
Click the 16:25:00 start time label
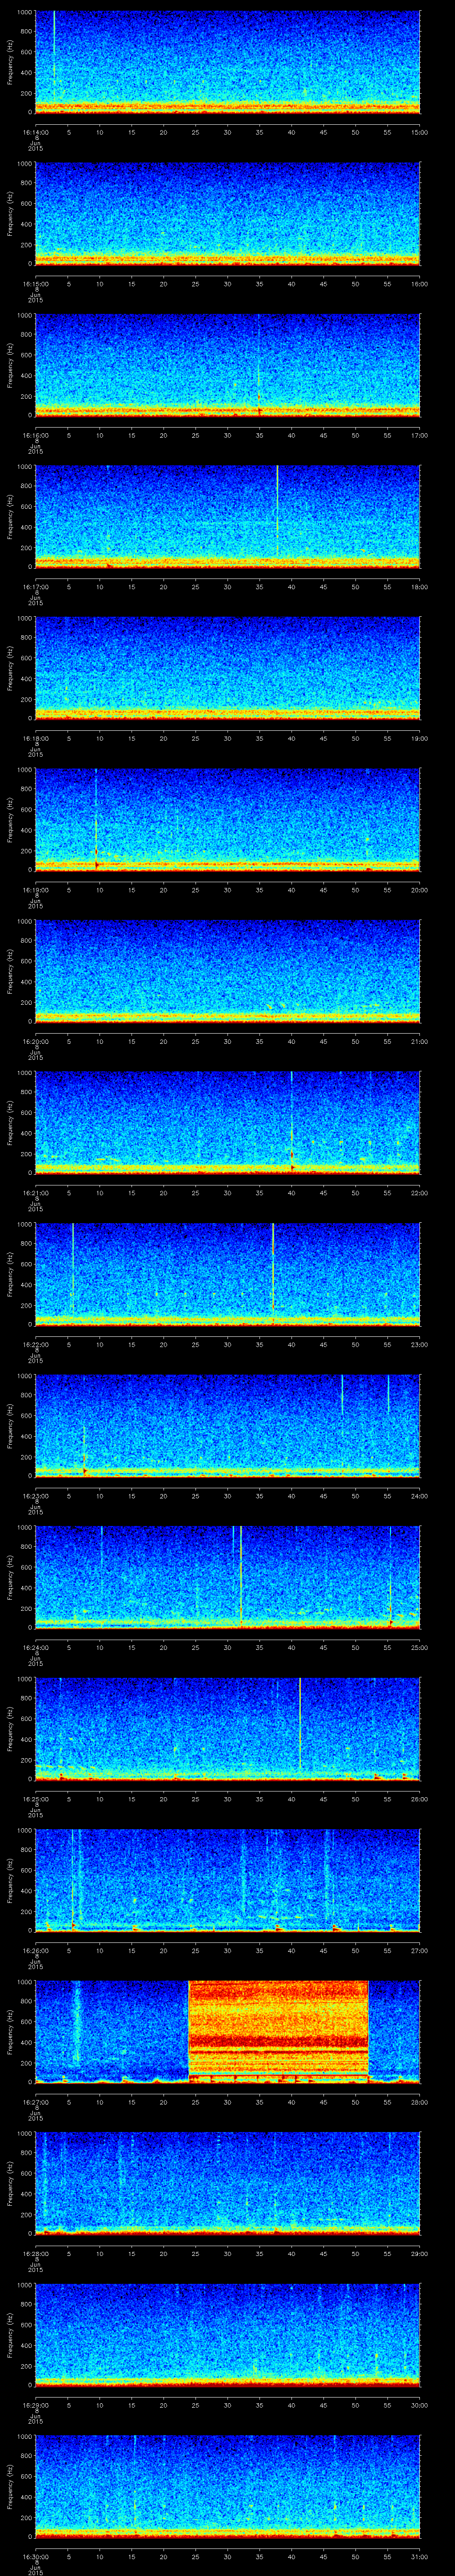pos(35,1799)
